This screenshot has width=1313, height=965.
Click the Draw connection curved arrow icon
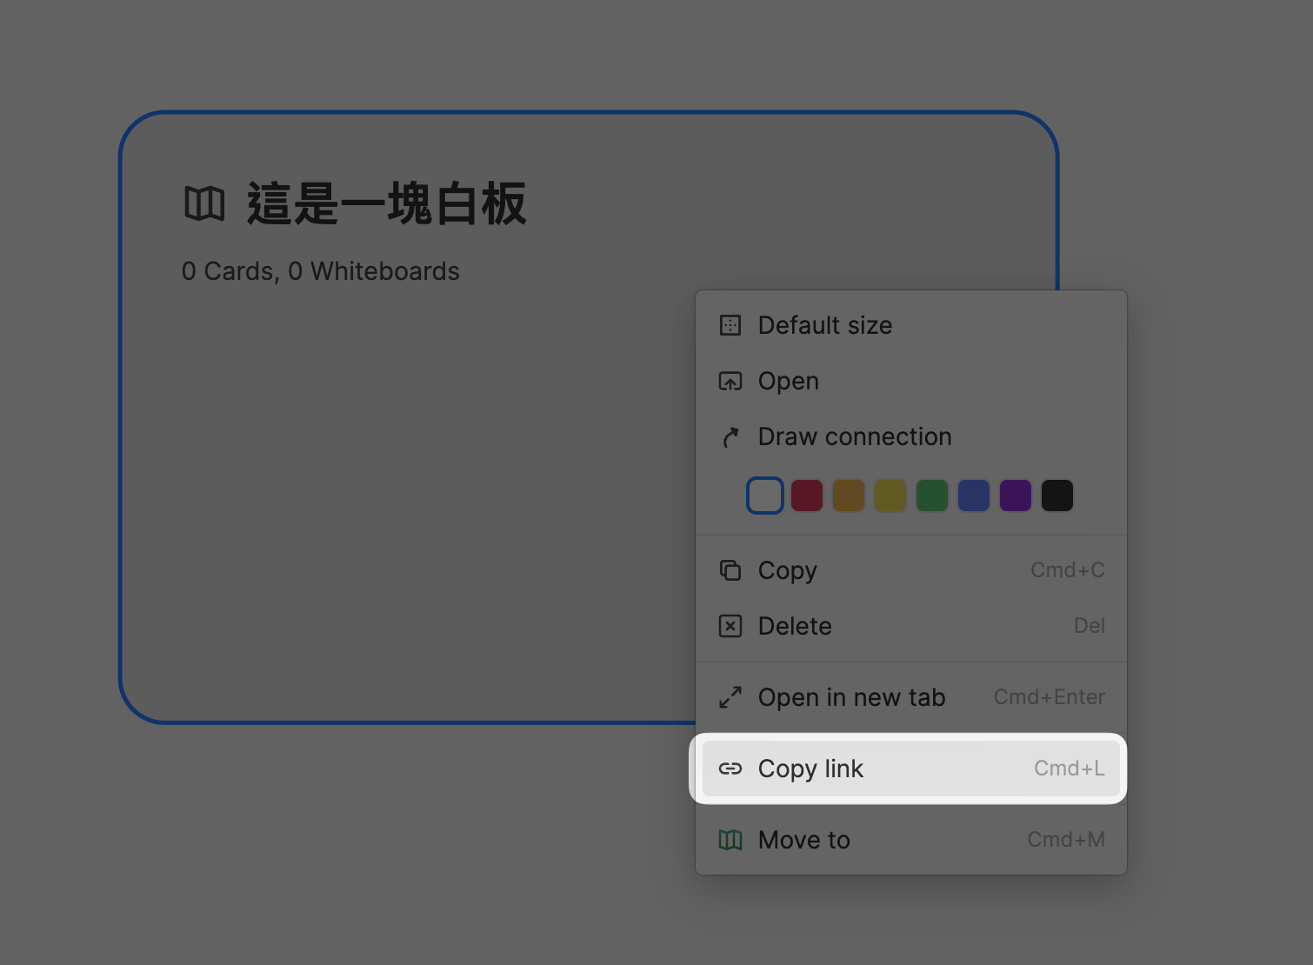click(x=730, y=436)
